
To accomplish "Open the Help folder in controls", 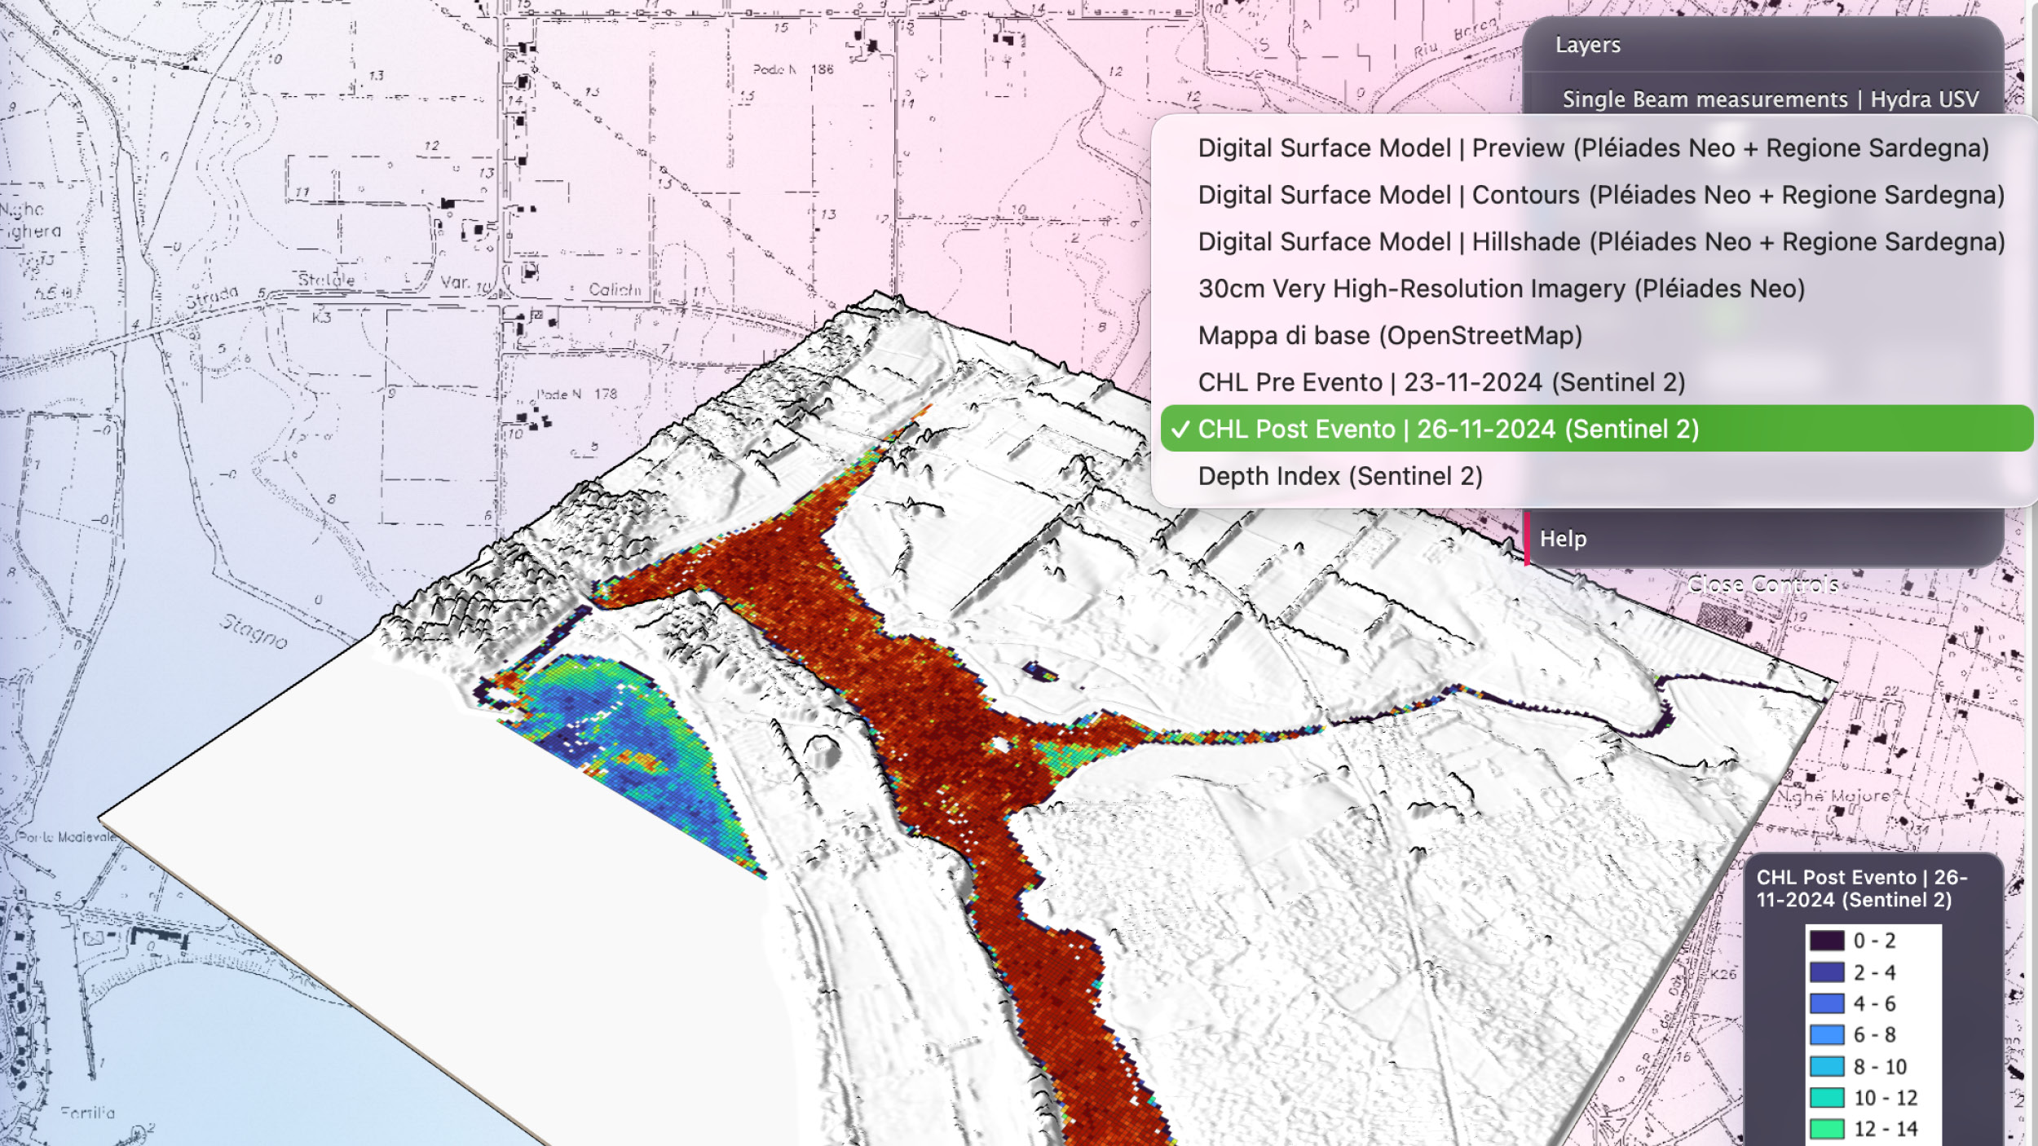I will 1563,539.
